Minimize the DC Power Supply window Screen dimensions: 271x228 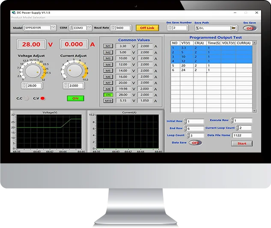[235, 12]
